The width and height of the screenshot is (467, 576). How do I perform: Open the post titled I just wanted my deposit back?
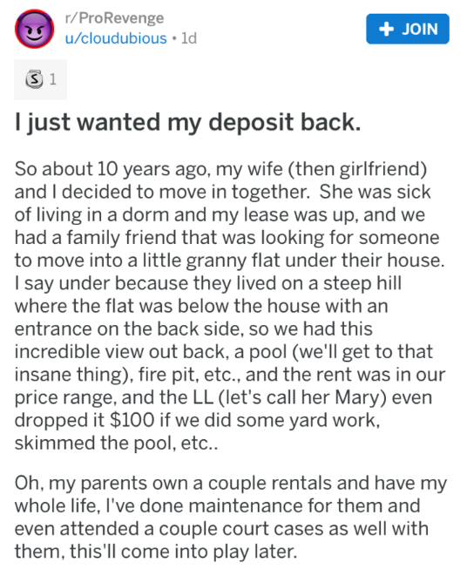pos(187,122)
